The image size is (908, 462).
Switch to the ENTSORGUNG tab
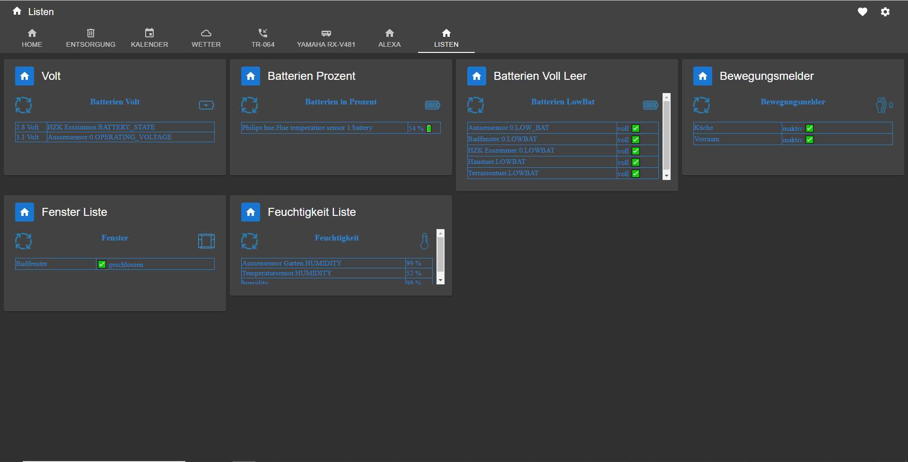pos(91,38)
